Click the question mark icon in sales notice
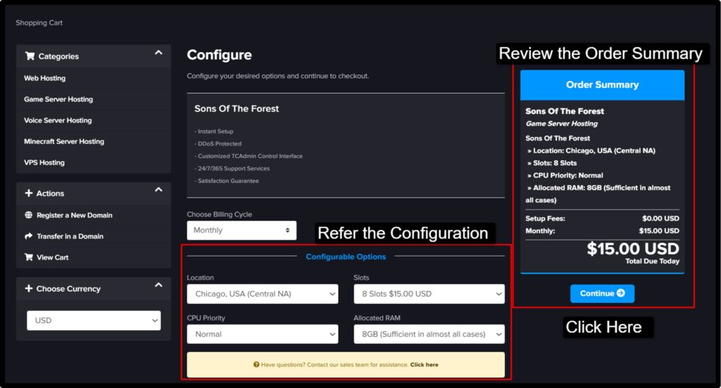Image resolution: width=721 pixels, height=388 pixels. coord(256,365)
